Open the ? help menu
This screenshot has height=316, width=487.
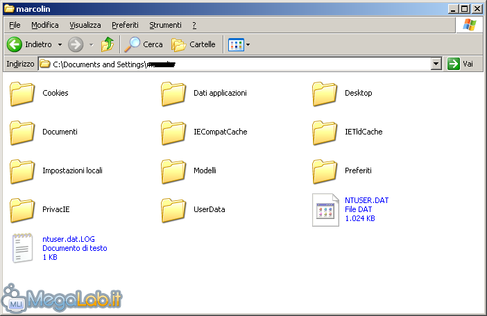pos(194,25)
